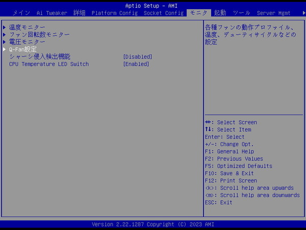Select the Socket Config tab
306x230 pixels.
(163, 12)
